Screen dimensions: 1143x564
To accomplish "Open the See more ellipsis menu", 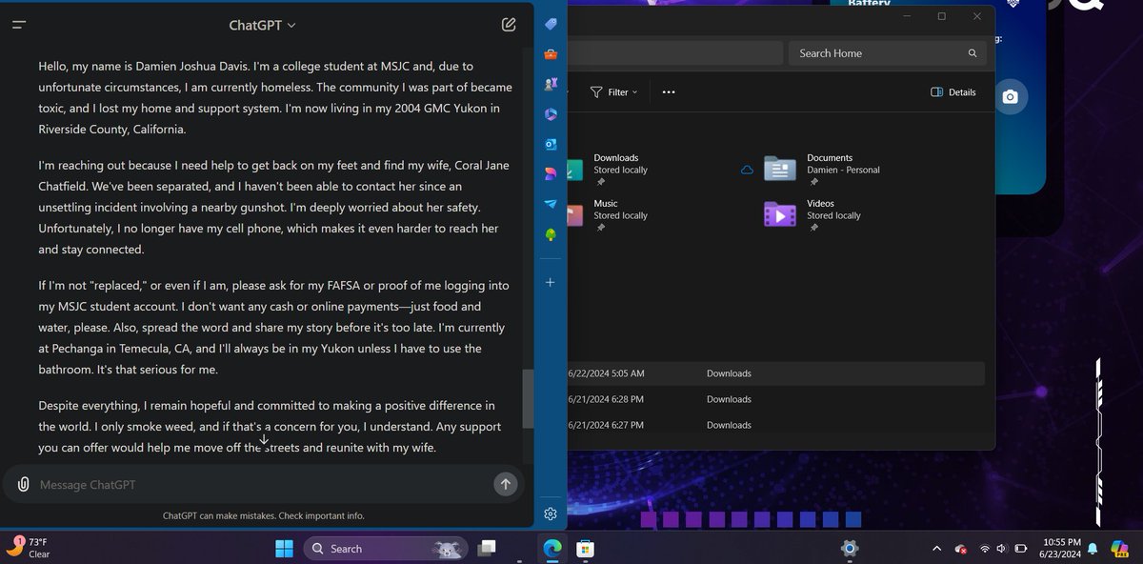I will pyautogui.click(x=669, y=92).
